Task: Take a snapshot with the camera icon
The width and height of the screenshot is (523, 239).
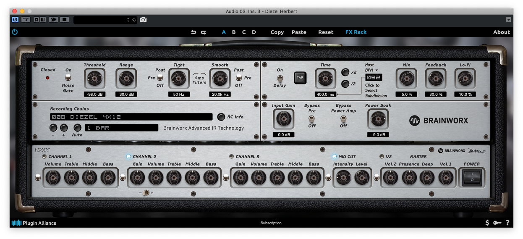Action: click(143, 20)
